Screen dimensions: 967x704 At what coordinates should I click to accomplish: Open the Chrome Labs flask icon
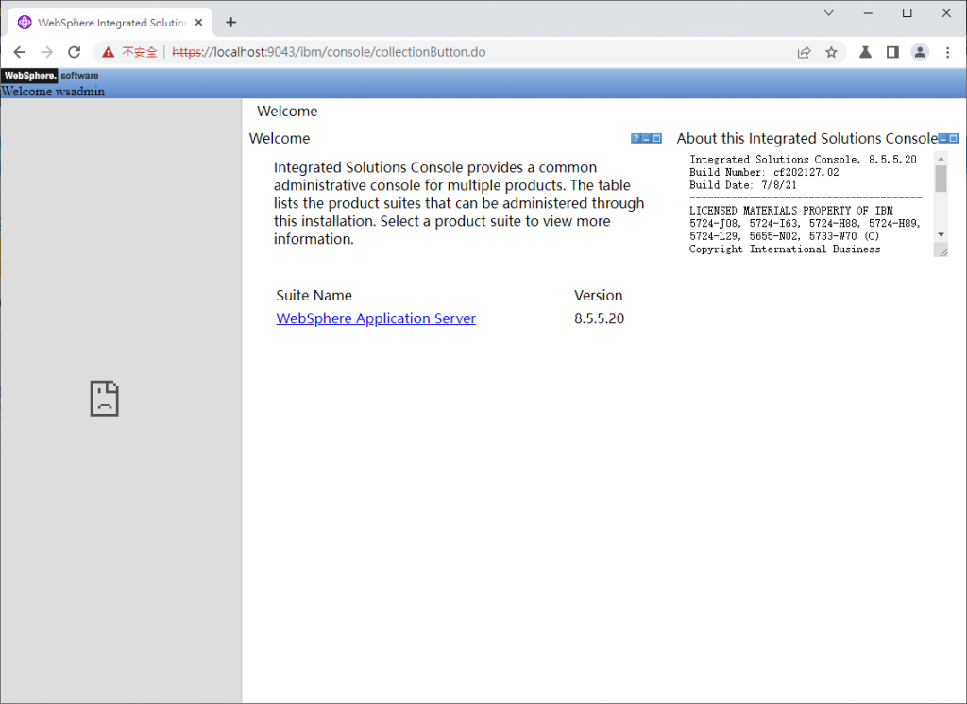865,52
